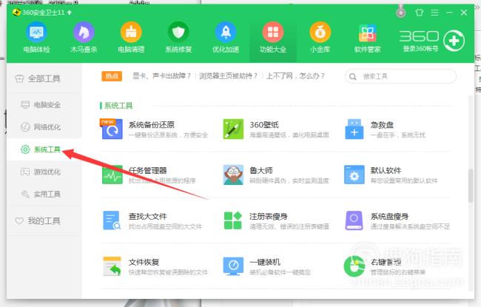Click the 注册表瘦身 title text

pos(269,216)
